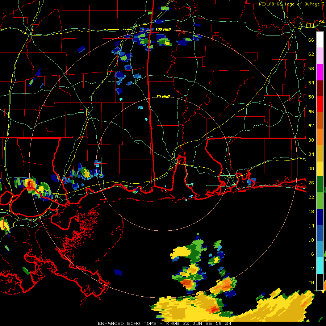Click the 6 legend value
The width and height of the screenshot is (326, 326).
pyautogui.click(x=312, y=254)
